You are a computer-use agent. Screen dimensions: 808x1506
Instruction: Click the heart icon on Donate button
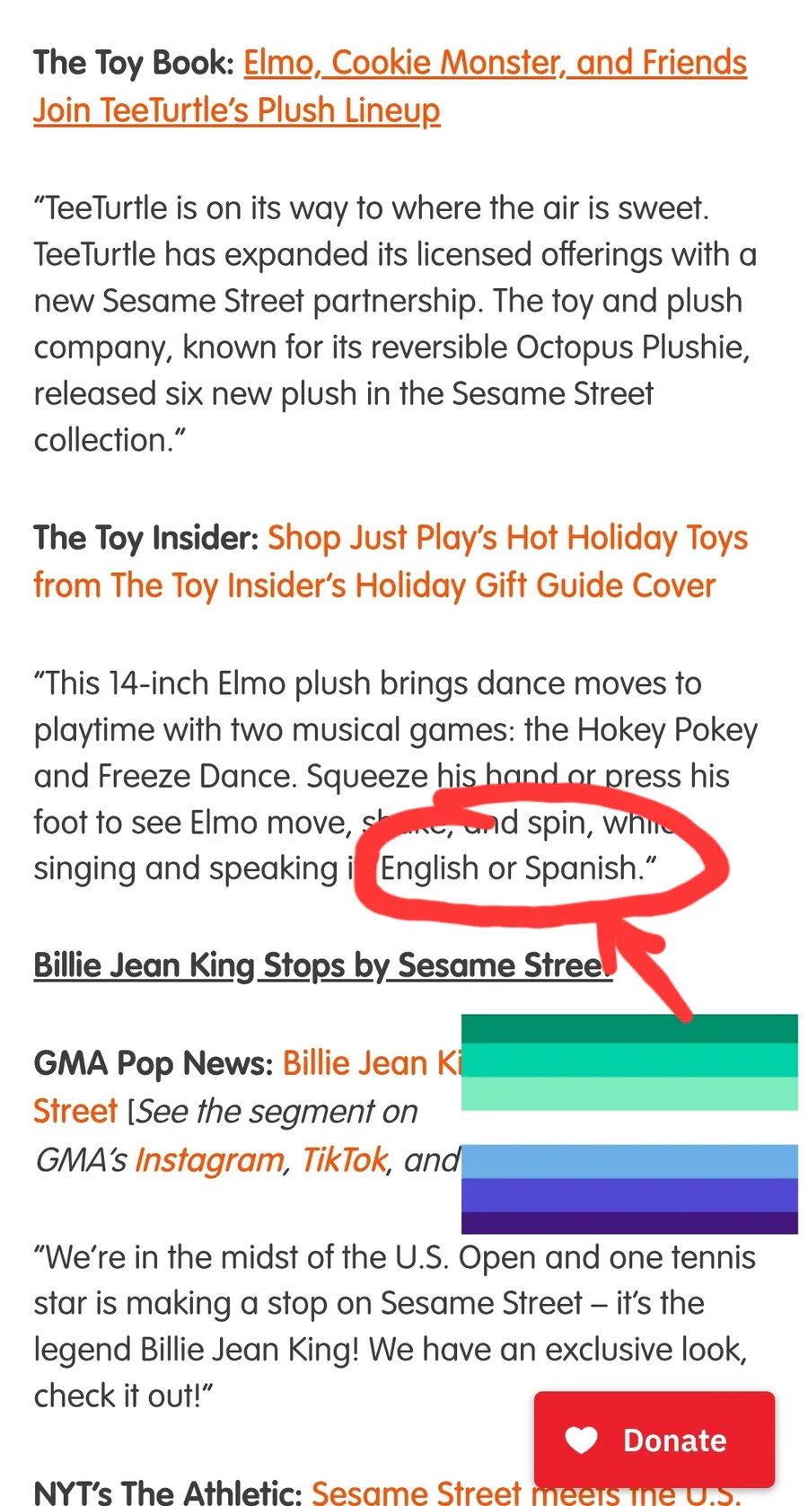point(581,1440)
